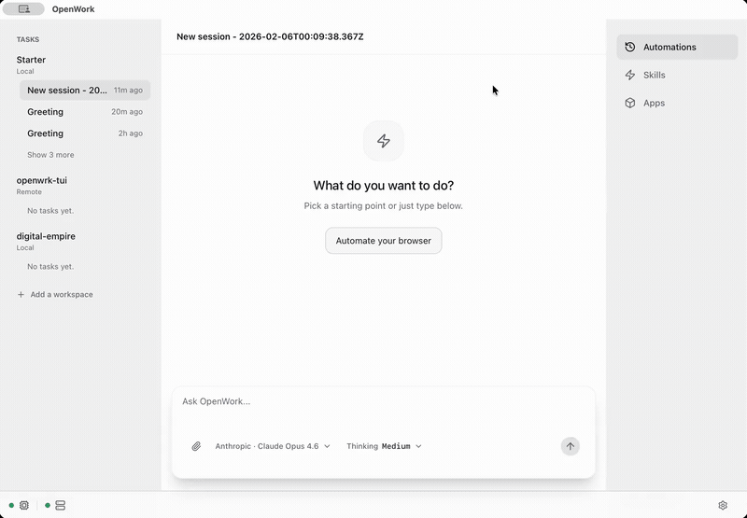Click the Apps cube icon
This screenshot has height=518, width=747.
(630, 103)
